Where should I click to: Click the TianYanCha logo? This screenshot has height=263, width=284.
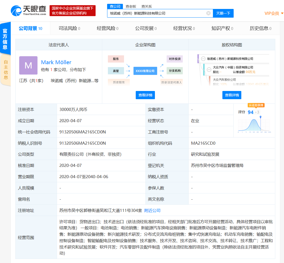[x=28, y=10]
